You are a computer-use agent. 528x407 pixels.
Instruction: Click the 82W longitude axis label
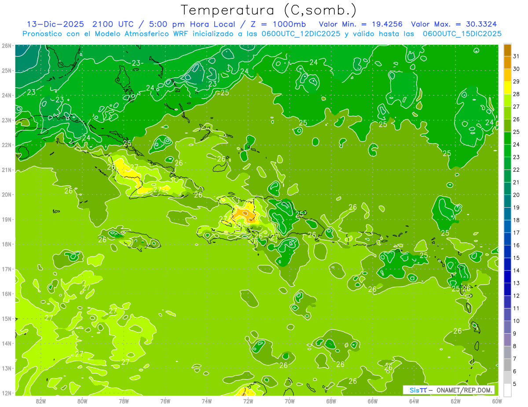click(41, 401)
